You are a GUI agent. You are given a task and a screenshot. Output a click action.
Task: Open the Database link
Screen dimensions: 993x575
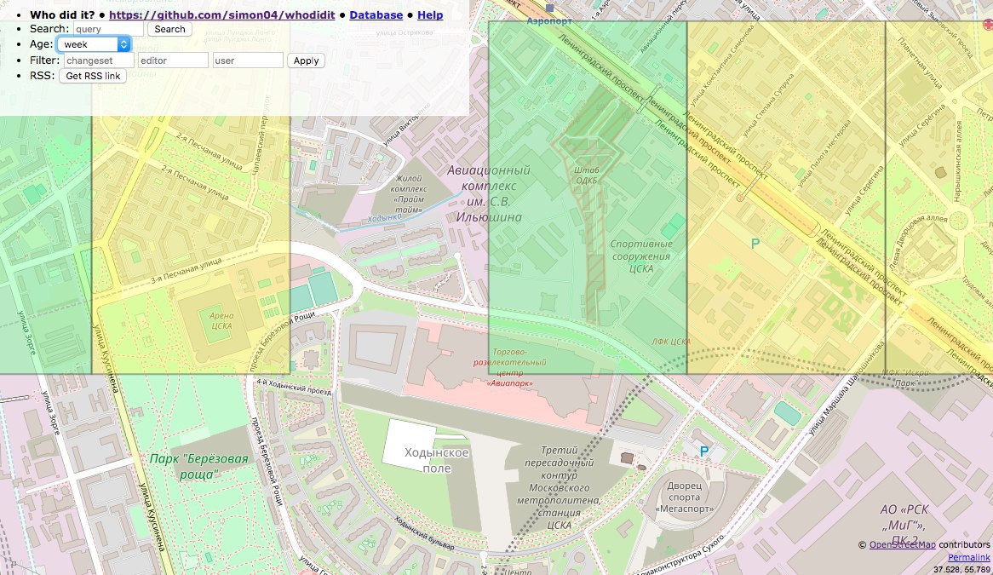(x=376, y=15)
